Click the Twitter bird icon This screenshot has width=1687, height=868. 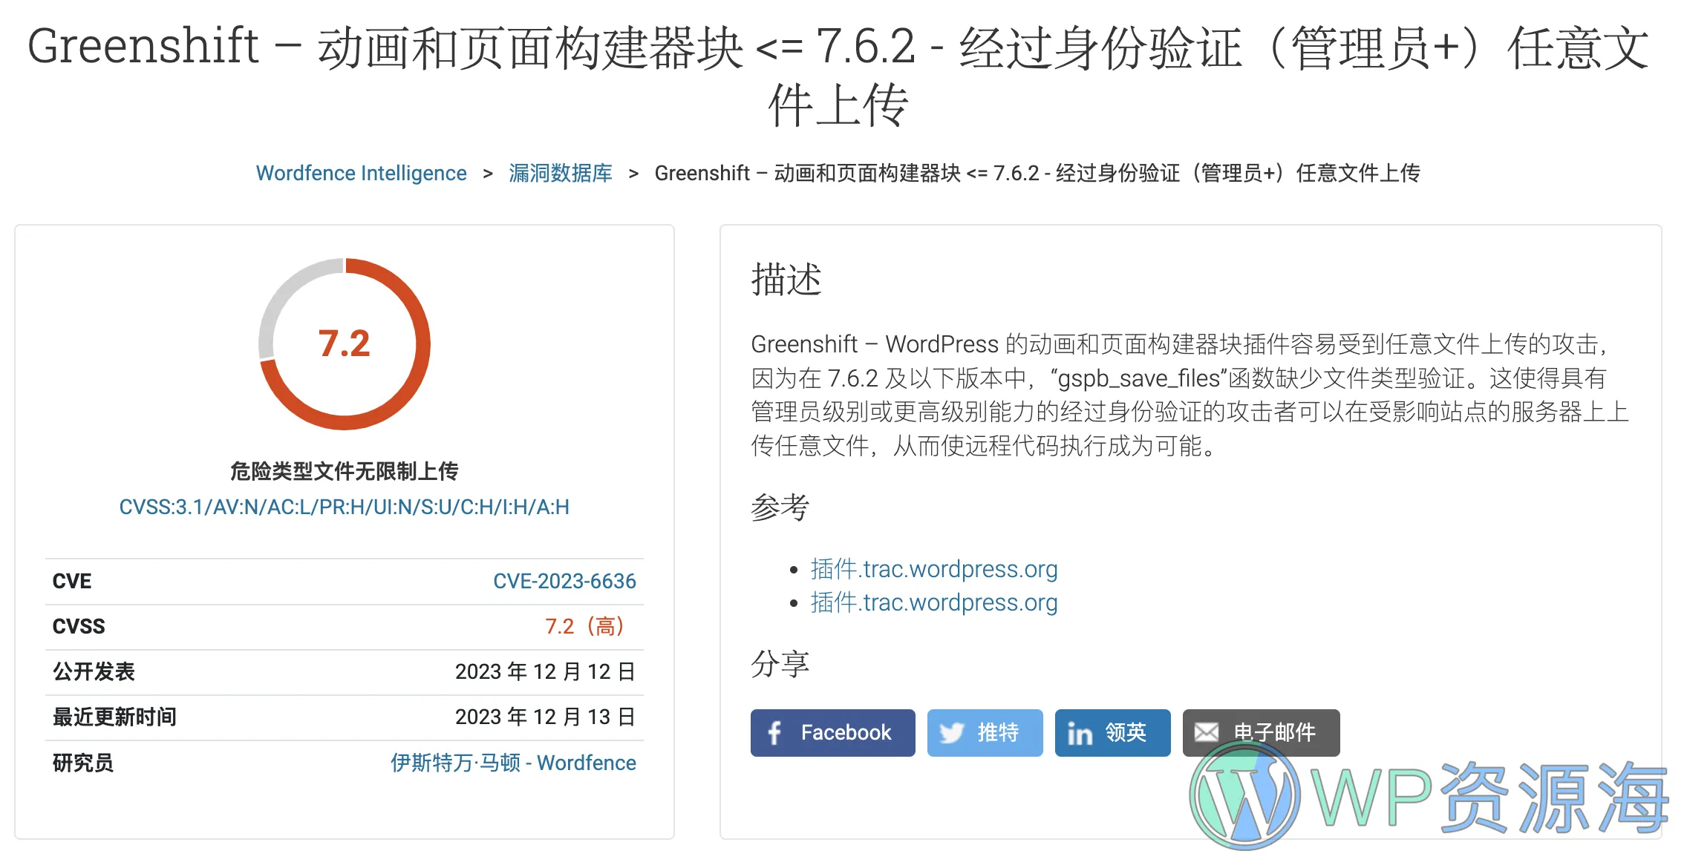click(x=952, y=733)
